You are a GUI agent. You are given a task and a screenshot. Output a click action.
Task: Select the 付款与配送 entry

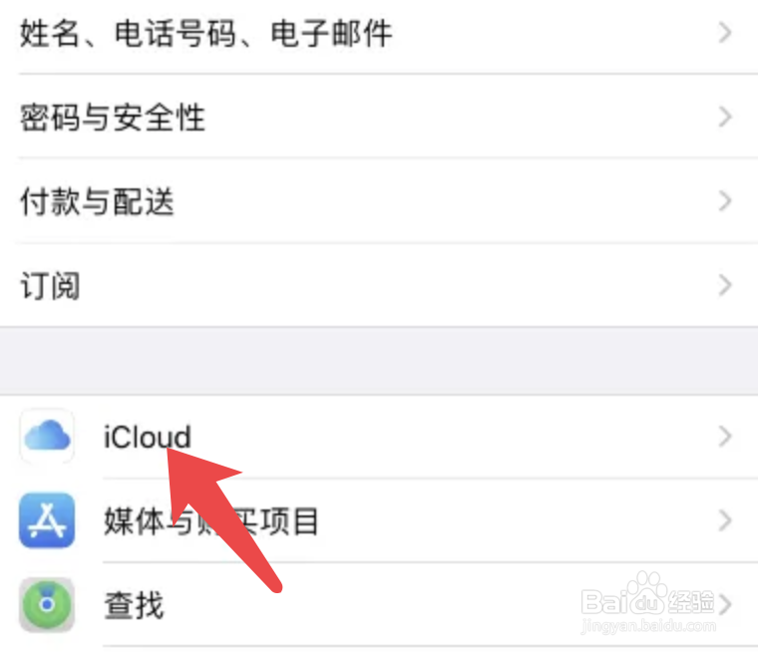(x=379, y=201)
